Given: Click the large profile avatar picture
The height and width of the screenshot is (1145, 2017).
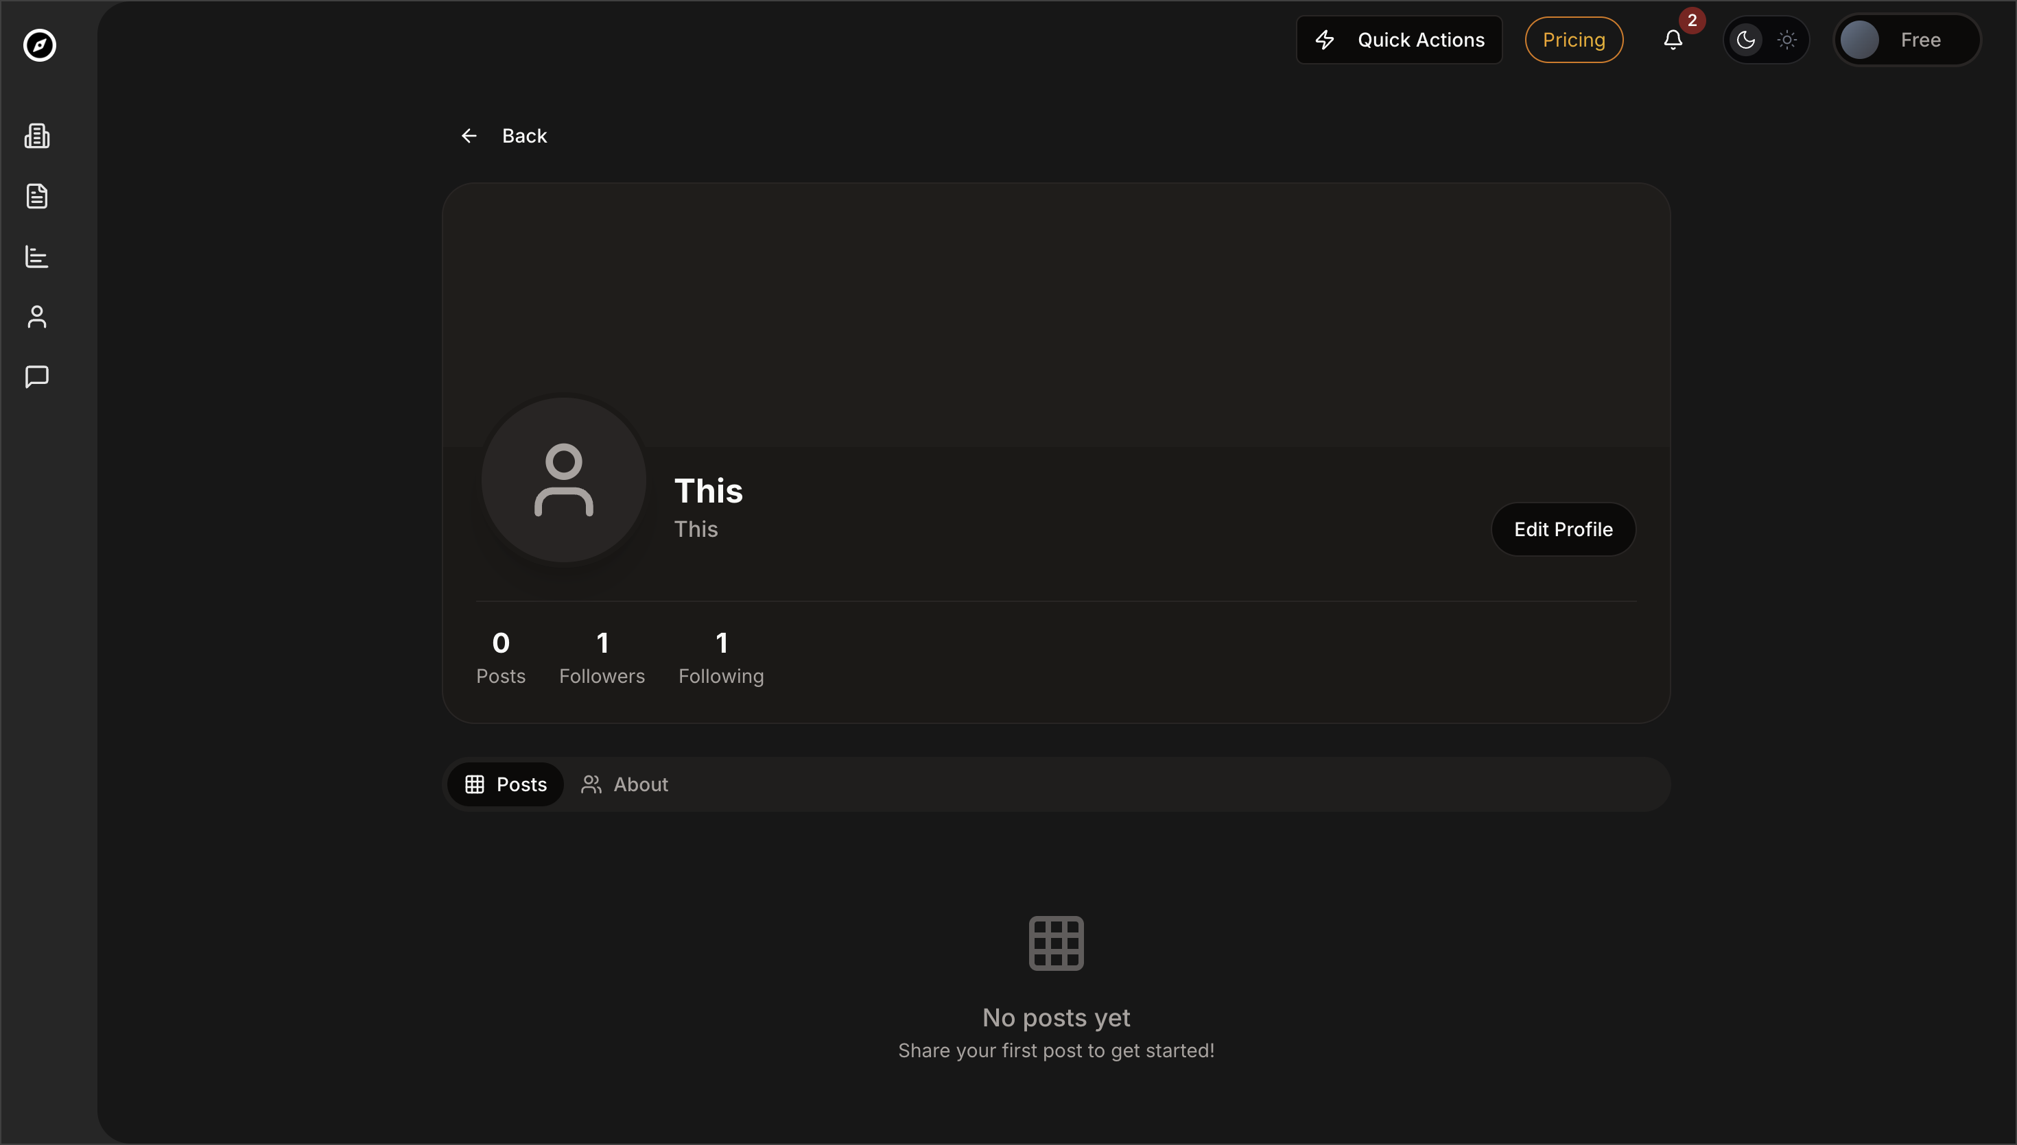Looking at the screenshot, I should (564, 480).
